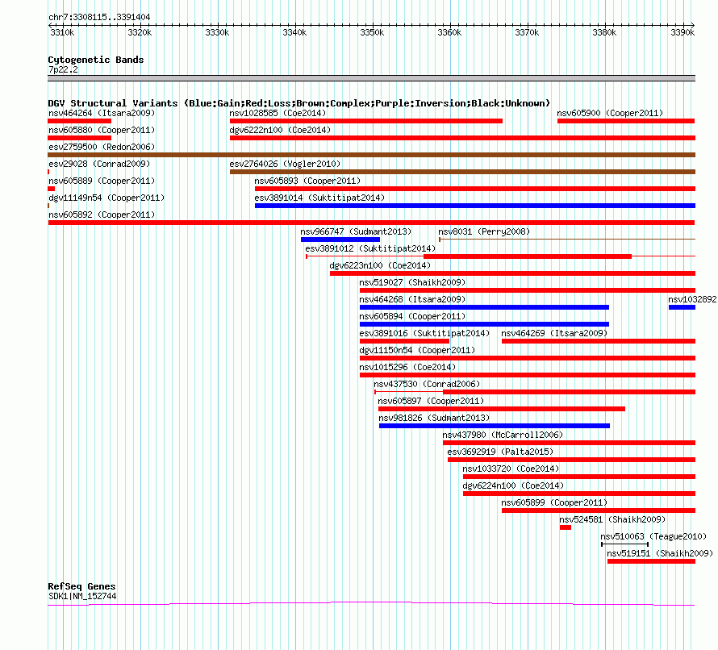Click the 3390k ruler position
Screen dimensions: 718x650
coord(683,32)
